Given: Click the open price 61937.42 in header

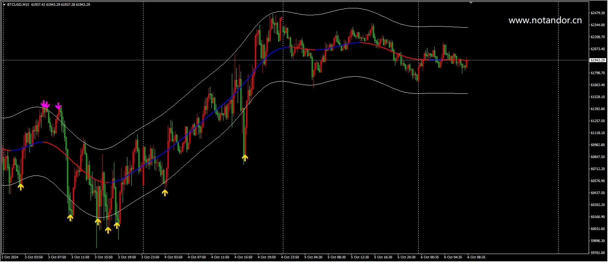Looking at the screenshot, I should click(x=38, y=5).
